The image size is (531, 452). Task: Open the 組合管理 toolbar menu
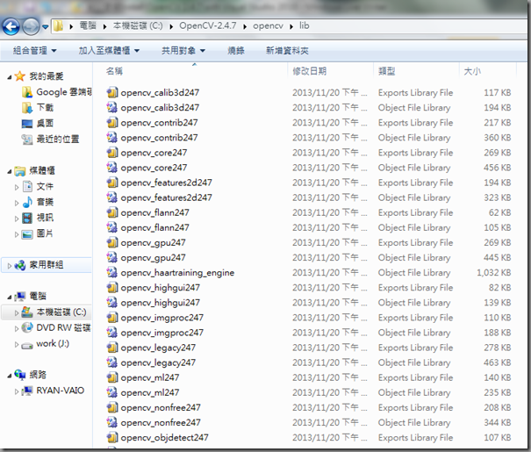pos(34,51)
